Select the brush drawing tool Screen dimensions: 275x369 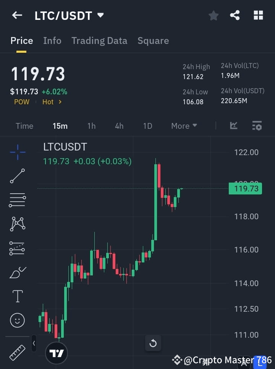point(18,272)
